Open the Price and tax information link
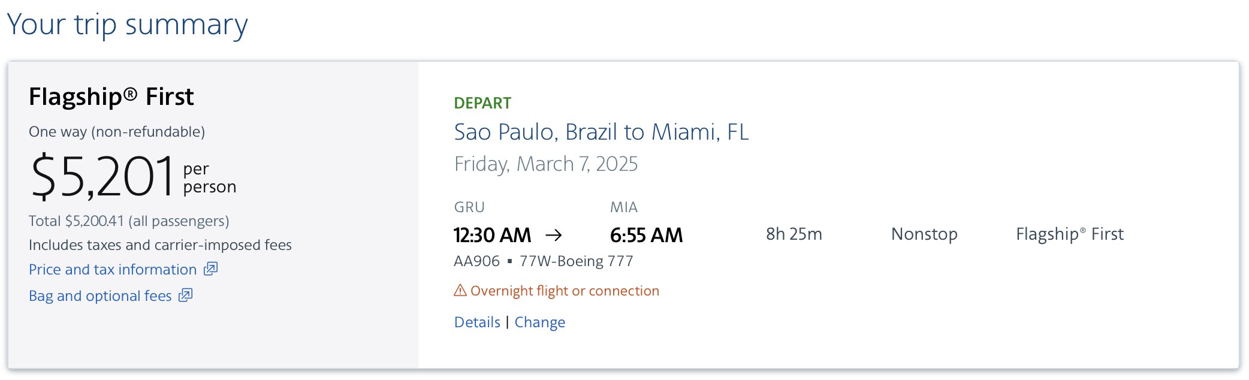 pyautogui.click(x=113, y=269)
